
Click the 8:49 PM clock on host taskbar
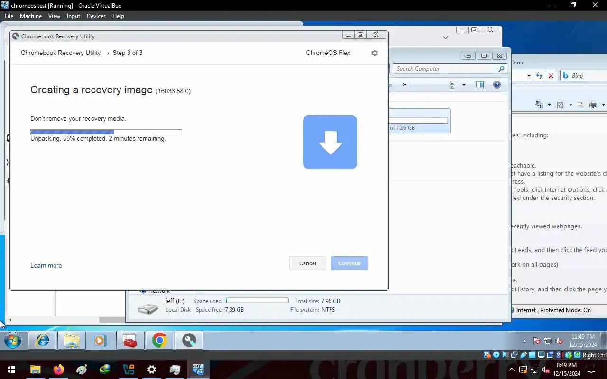pos(567,365)
